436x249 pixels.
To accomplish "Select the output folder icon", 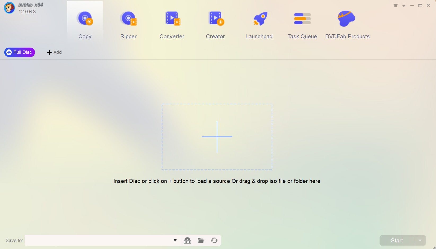I will click(201, 240).
